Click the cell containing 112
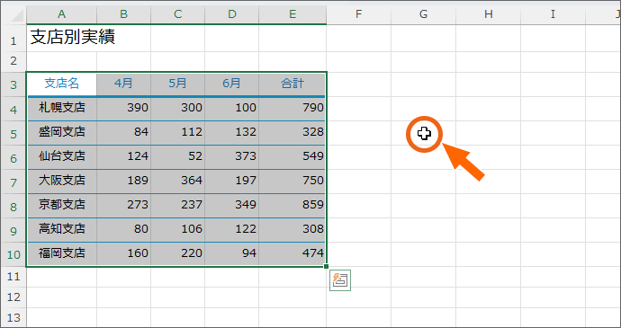Screen dimensions: 621x328 coord(178,133)
